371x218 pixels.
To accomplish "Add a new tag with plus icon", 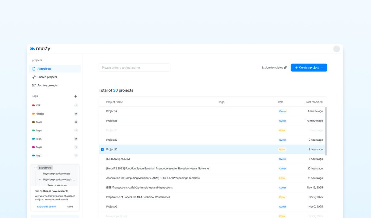I will tap(76, 96).
